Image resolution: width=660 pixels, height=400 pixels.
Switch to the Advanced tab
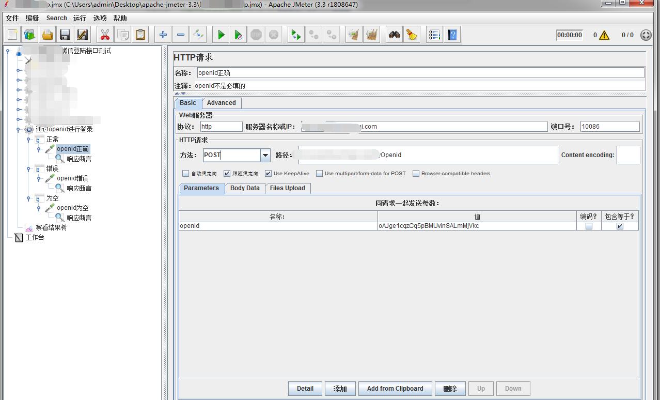(222, 103)
